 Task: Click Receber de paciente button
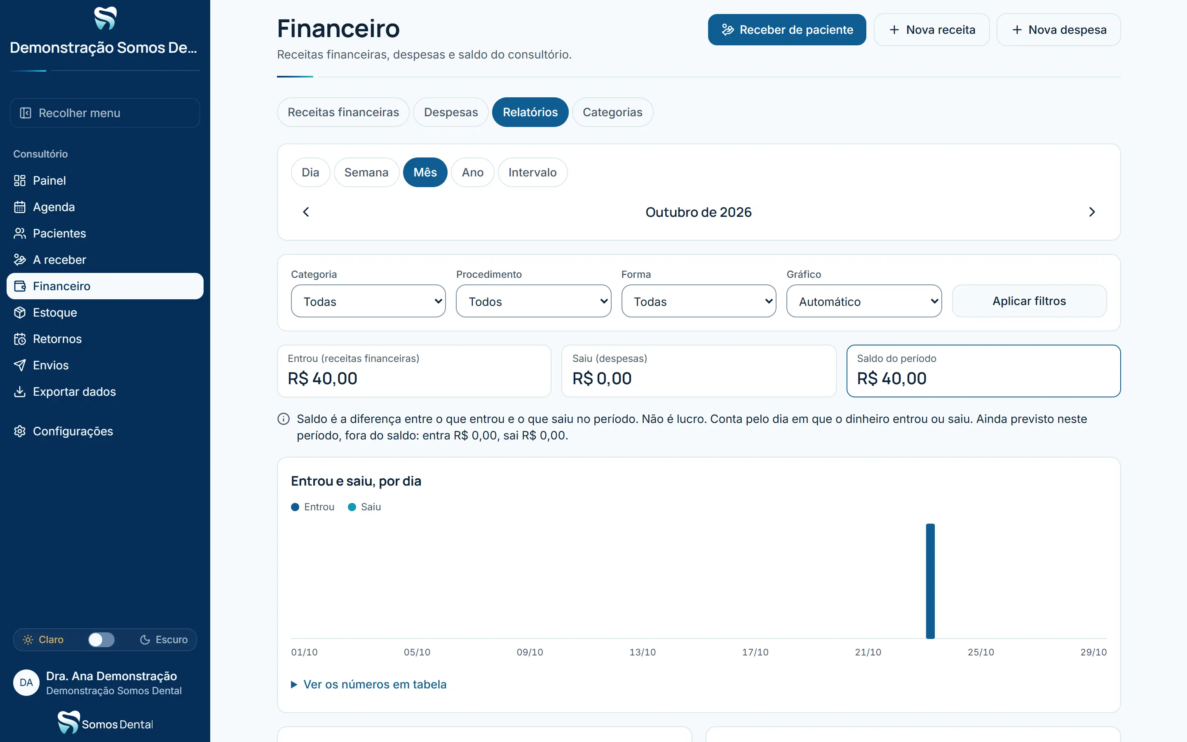pos(787,30)
